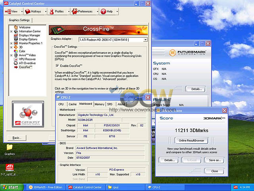Open the Hotkeys dropdown arrow

tap(46, 12)
